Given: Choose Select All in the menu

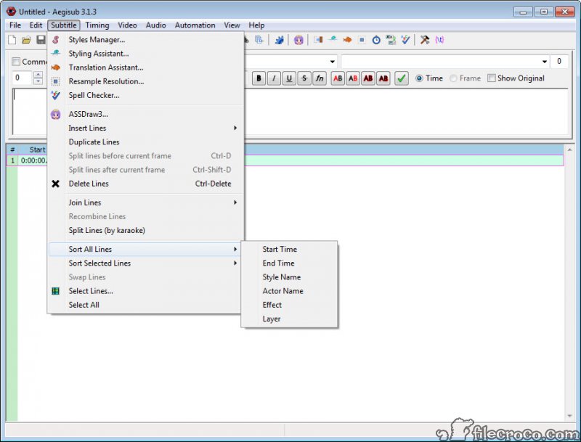Looking at the screenshot, I should pos(144,305).
